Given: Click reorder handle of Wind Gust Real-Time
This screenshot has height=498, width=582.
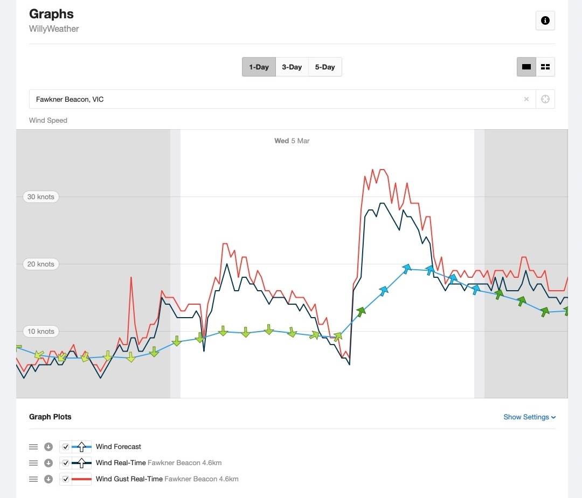Looking at the screenshot, I should tap(33, 479).
